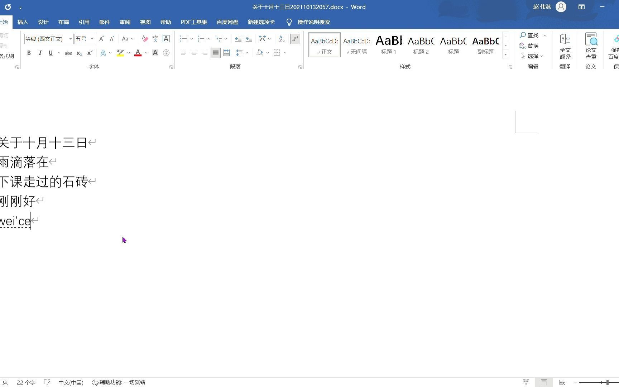Switch to Web Layout view
The width and height of the screenshot is (619, 387).
[562, 382]
